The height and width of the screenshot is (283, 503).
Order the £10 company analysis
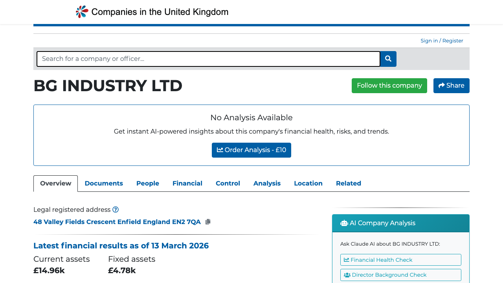251,150
